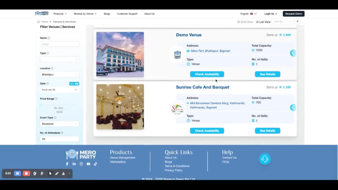
Task: Check Availability for Sunrise Cafe And Banquet
Action: point(207,131)
